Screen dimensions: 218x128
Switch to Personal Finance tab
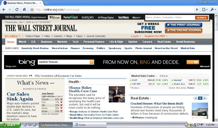94,42
